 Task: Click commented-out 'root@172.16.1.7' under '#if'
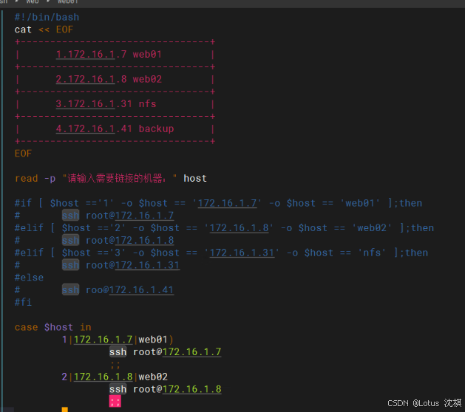[129, 216]
